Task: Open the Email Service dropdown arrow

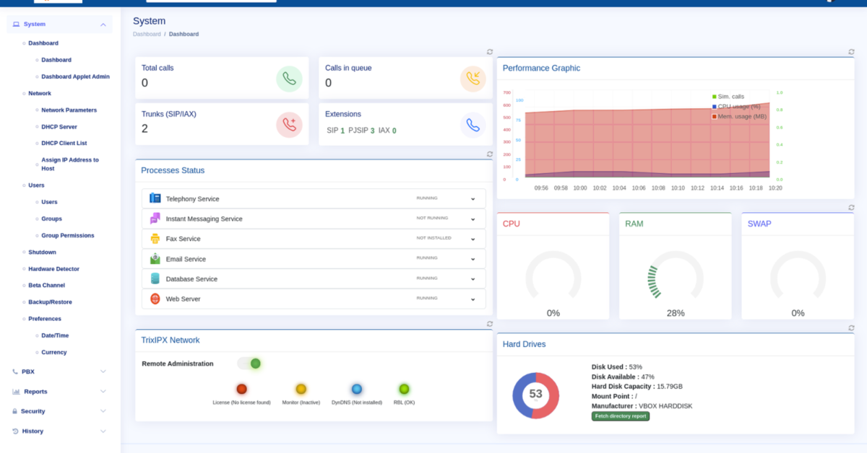Action: [x=473, y=259]
